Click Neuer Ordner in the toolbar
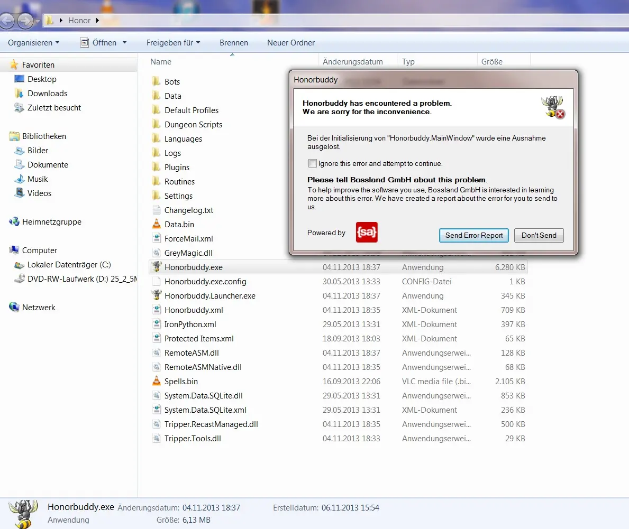The width and height of the screenshot is (629, 529). [291, 42]
